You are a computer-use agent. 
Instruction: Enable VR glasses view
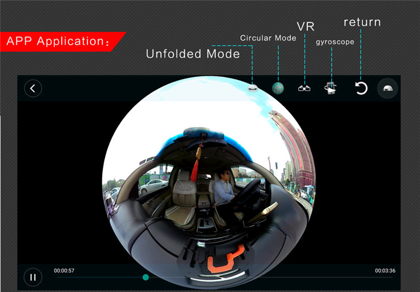point(304,88)
